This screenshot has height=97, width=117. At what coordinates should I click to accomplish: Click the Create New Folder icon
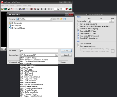pyautogui.click(x=61, y=19)
